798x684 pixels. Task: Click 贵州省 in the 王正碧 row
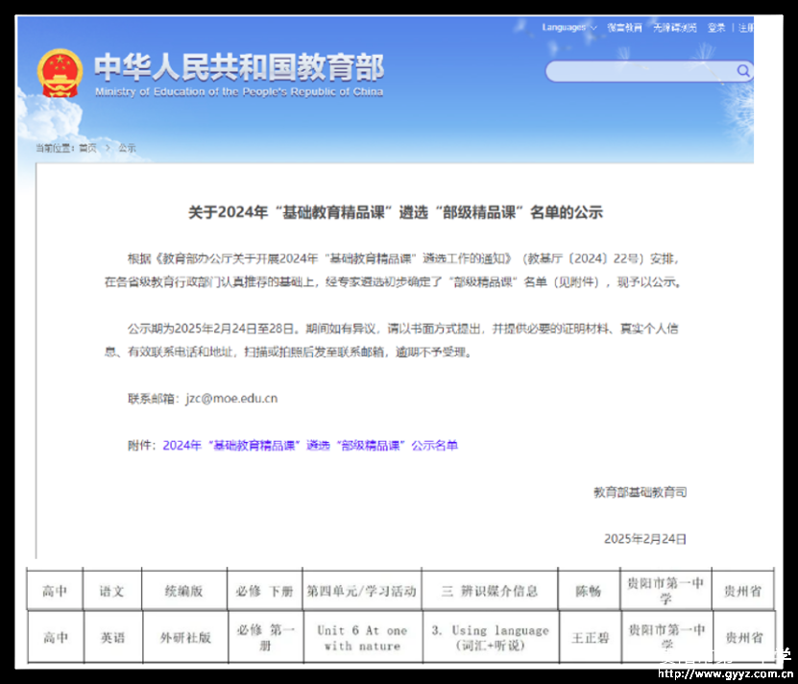[x=744, y=637]
